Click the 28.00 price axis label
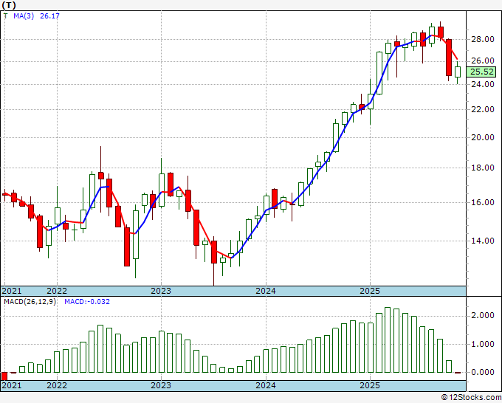Screen dimensions: 502x403 point(483,39)
